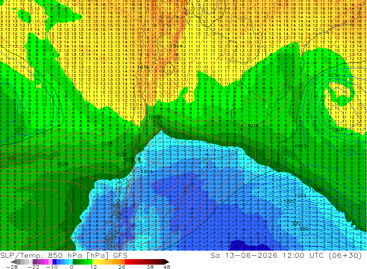The image size is (367, 269).
Task: Click the '26' legend label
Action: click(x=122, y=267)
